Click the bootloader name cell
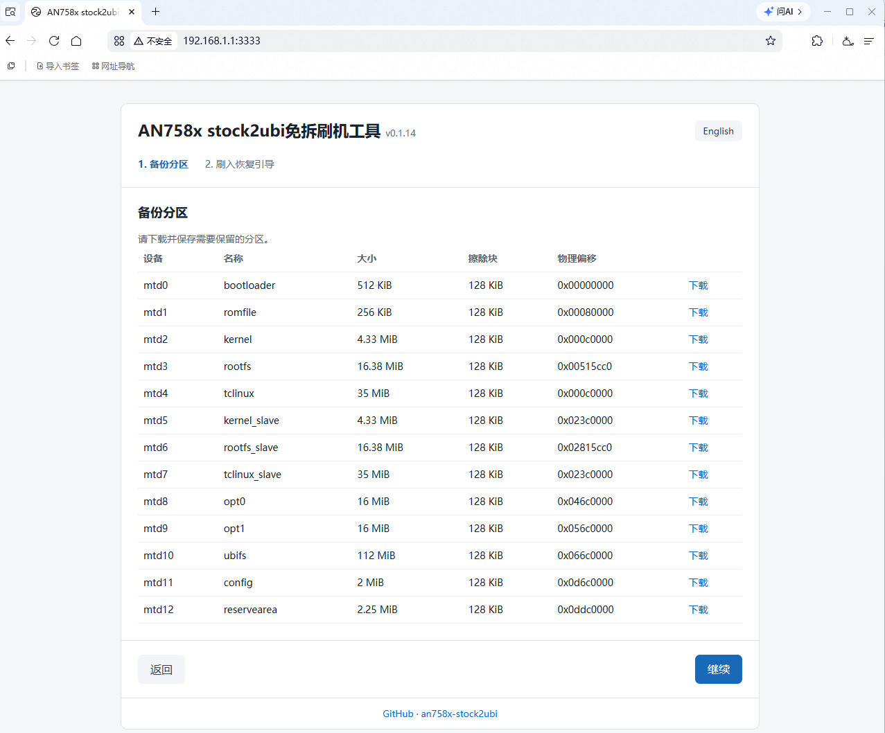 click(249, 285)
